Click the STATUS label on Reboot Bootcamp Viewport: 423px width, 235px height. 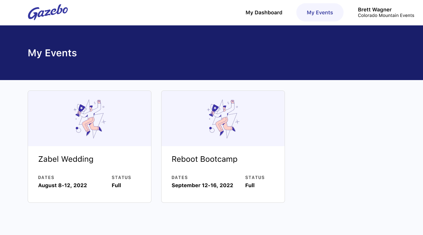tap(255, 178)
